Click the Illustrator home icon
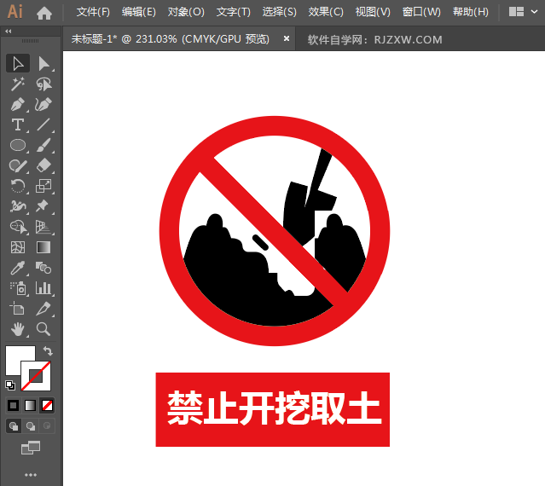This screenshot has height=486, width=545. pos(44,13)
